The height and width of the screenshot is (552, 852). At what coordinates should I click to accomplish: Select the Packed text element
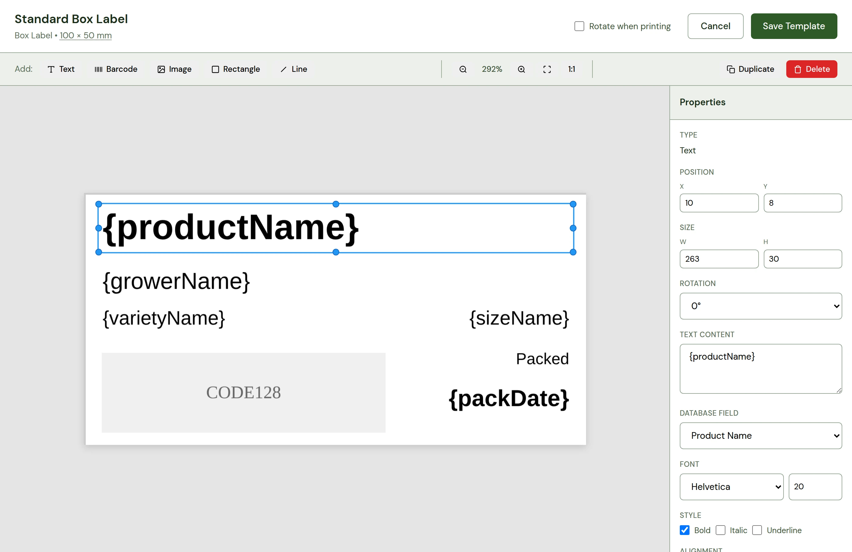(542, 359)
